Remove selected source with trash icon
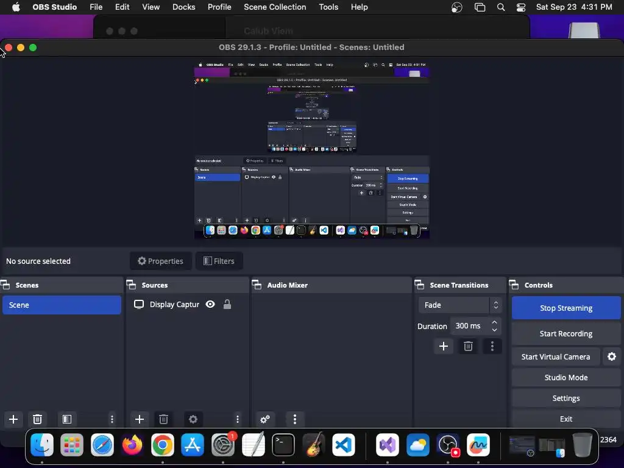 [163, 419]
